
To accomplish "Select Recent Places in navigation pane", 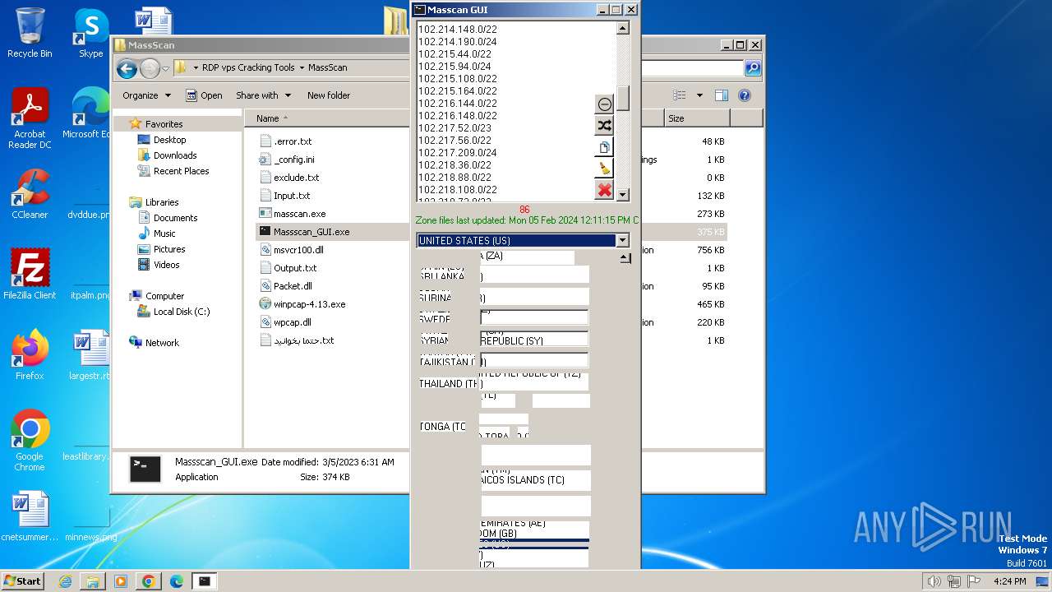I will (173, 171).
